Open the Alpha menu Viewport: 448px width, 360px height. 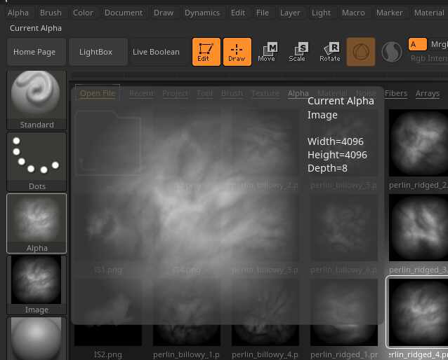click(x=18, y=13)
